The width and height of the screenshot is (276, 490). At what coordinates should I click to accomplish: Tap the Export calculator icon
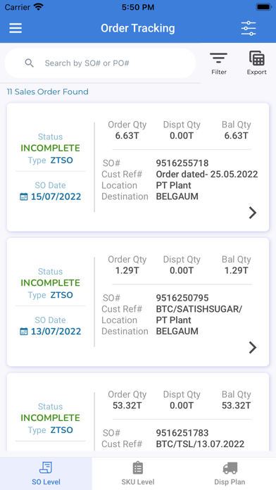click(256, 58)
